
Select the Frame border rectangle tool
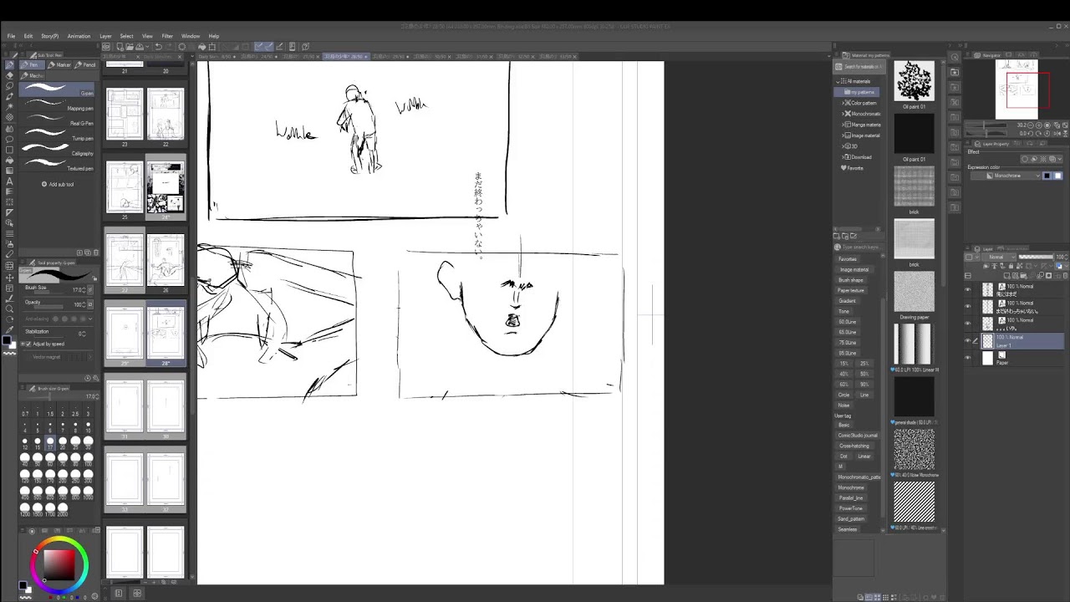pos(10,150)
